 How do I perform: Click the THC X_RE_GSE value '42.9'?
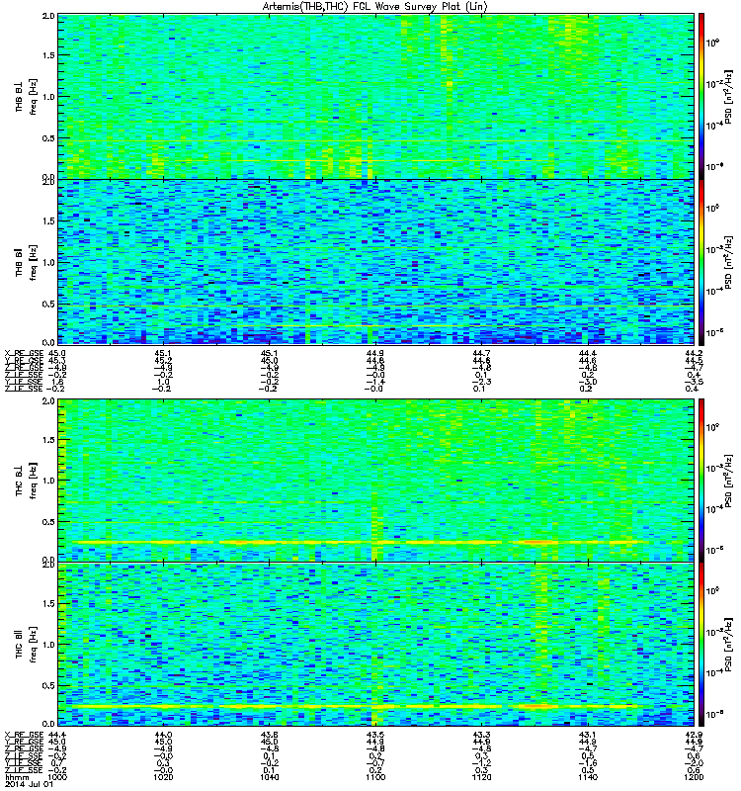coord(694,734)
